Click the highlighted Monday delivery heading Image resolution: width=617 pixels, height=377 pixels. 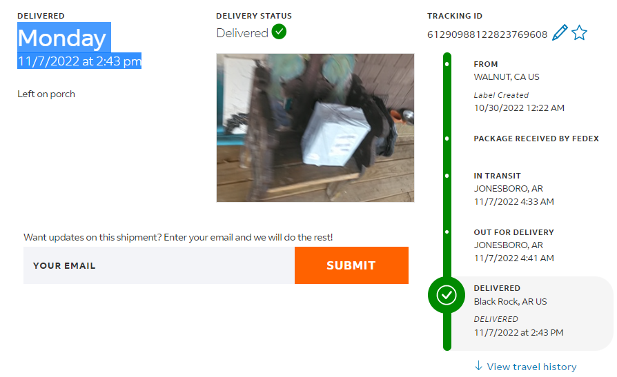[63, 37]
